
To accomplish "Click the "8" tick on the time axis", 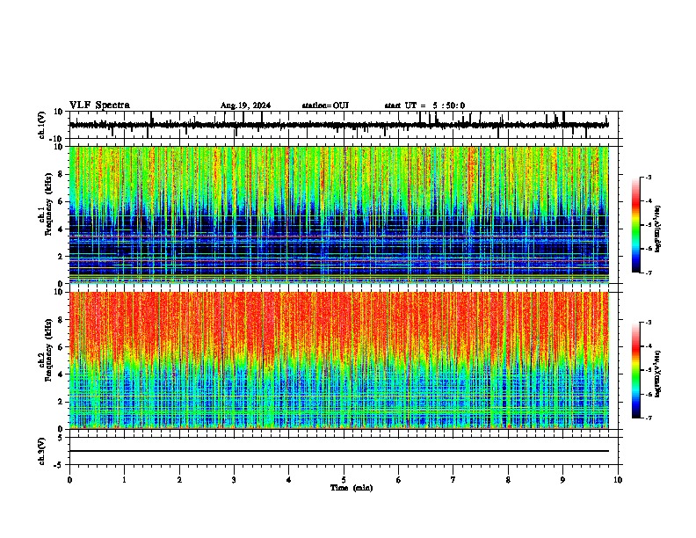I will tap(508, 480).
